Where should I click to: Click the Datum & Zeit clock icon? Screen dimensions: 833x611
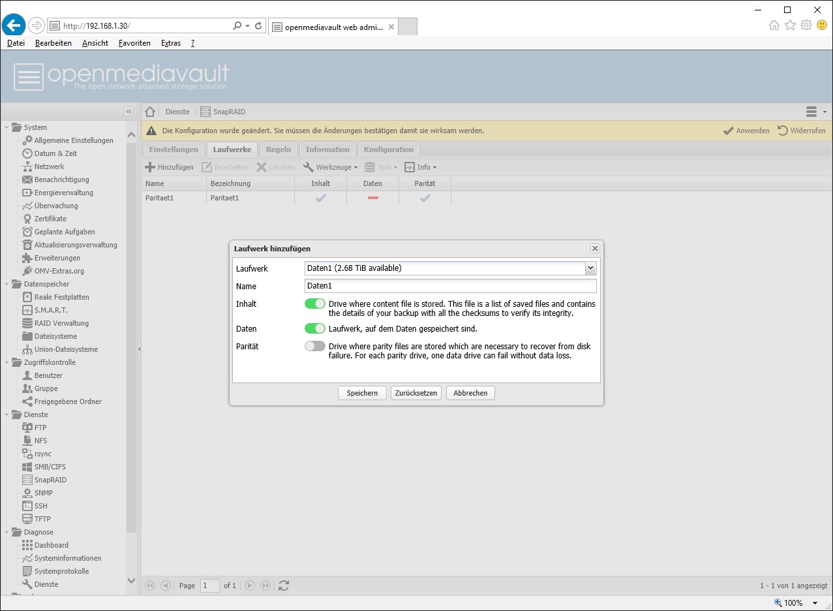pos(27,153)
